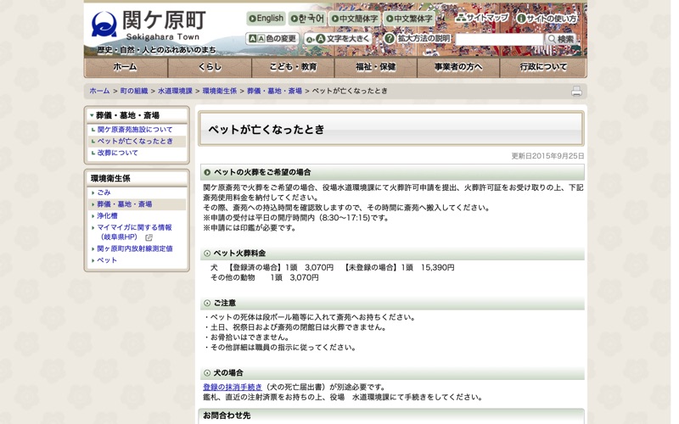Open 葬儀・墓地・斎場 under 環境衛生係
This screenshot has height=424, width=679.
click(x=124, y=204)
